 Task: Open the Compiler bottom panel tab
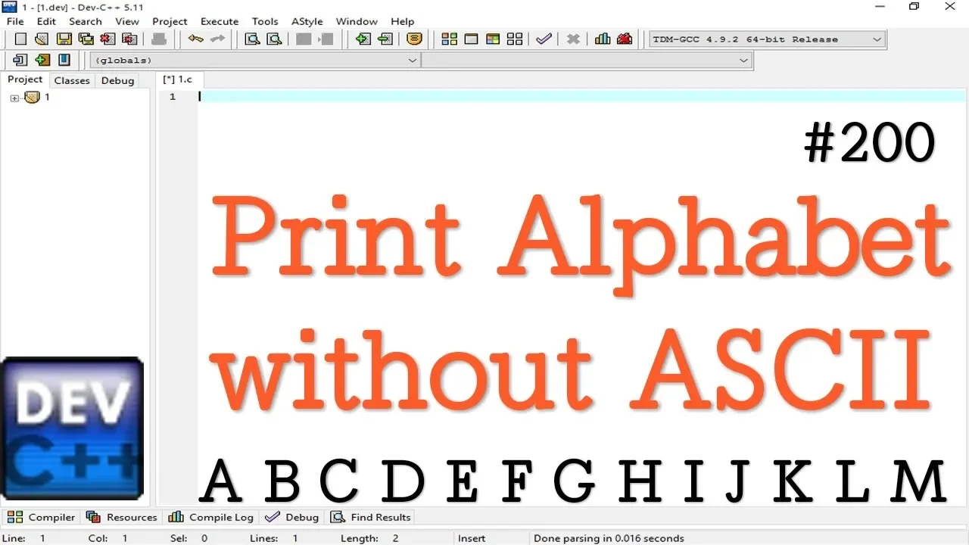41,517
